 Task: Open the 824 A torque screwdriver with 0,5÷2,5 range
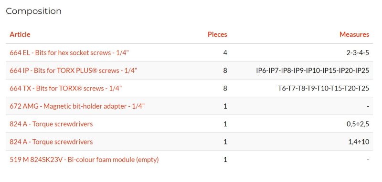[x=51, y=124]
